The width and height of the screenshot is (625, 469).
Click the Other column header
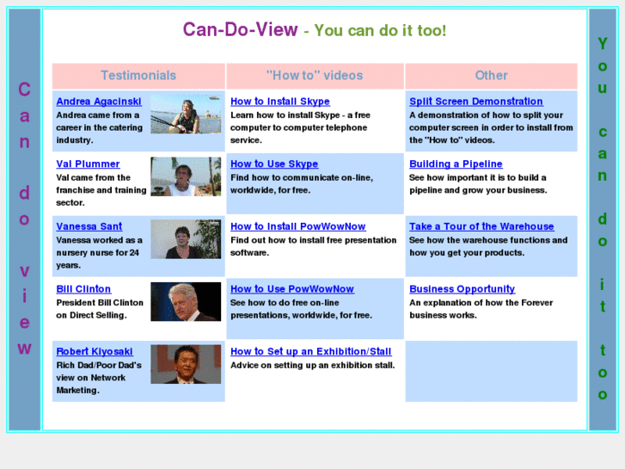click(491, 76)
